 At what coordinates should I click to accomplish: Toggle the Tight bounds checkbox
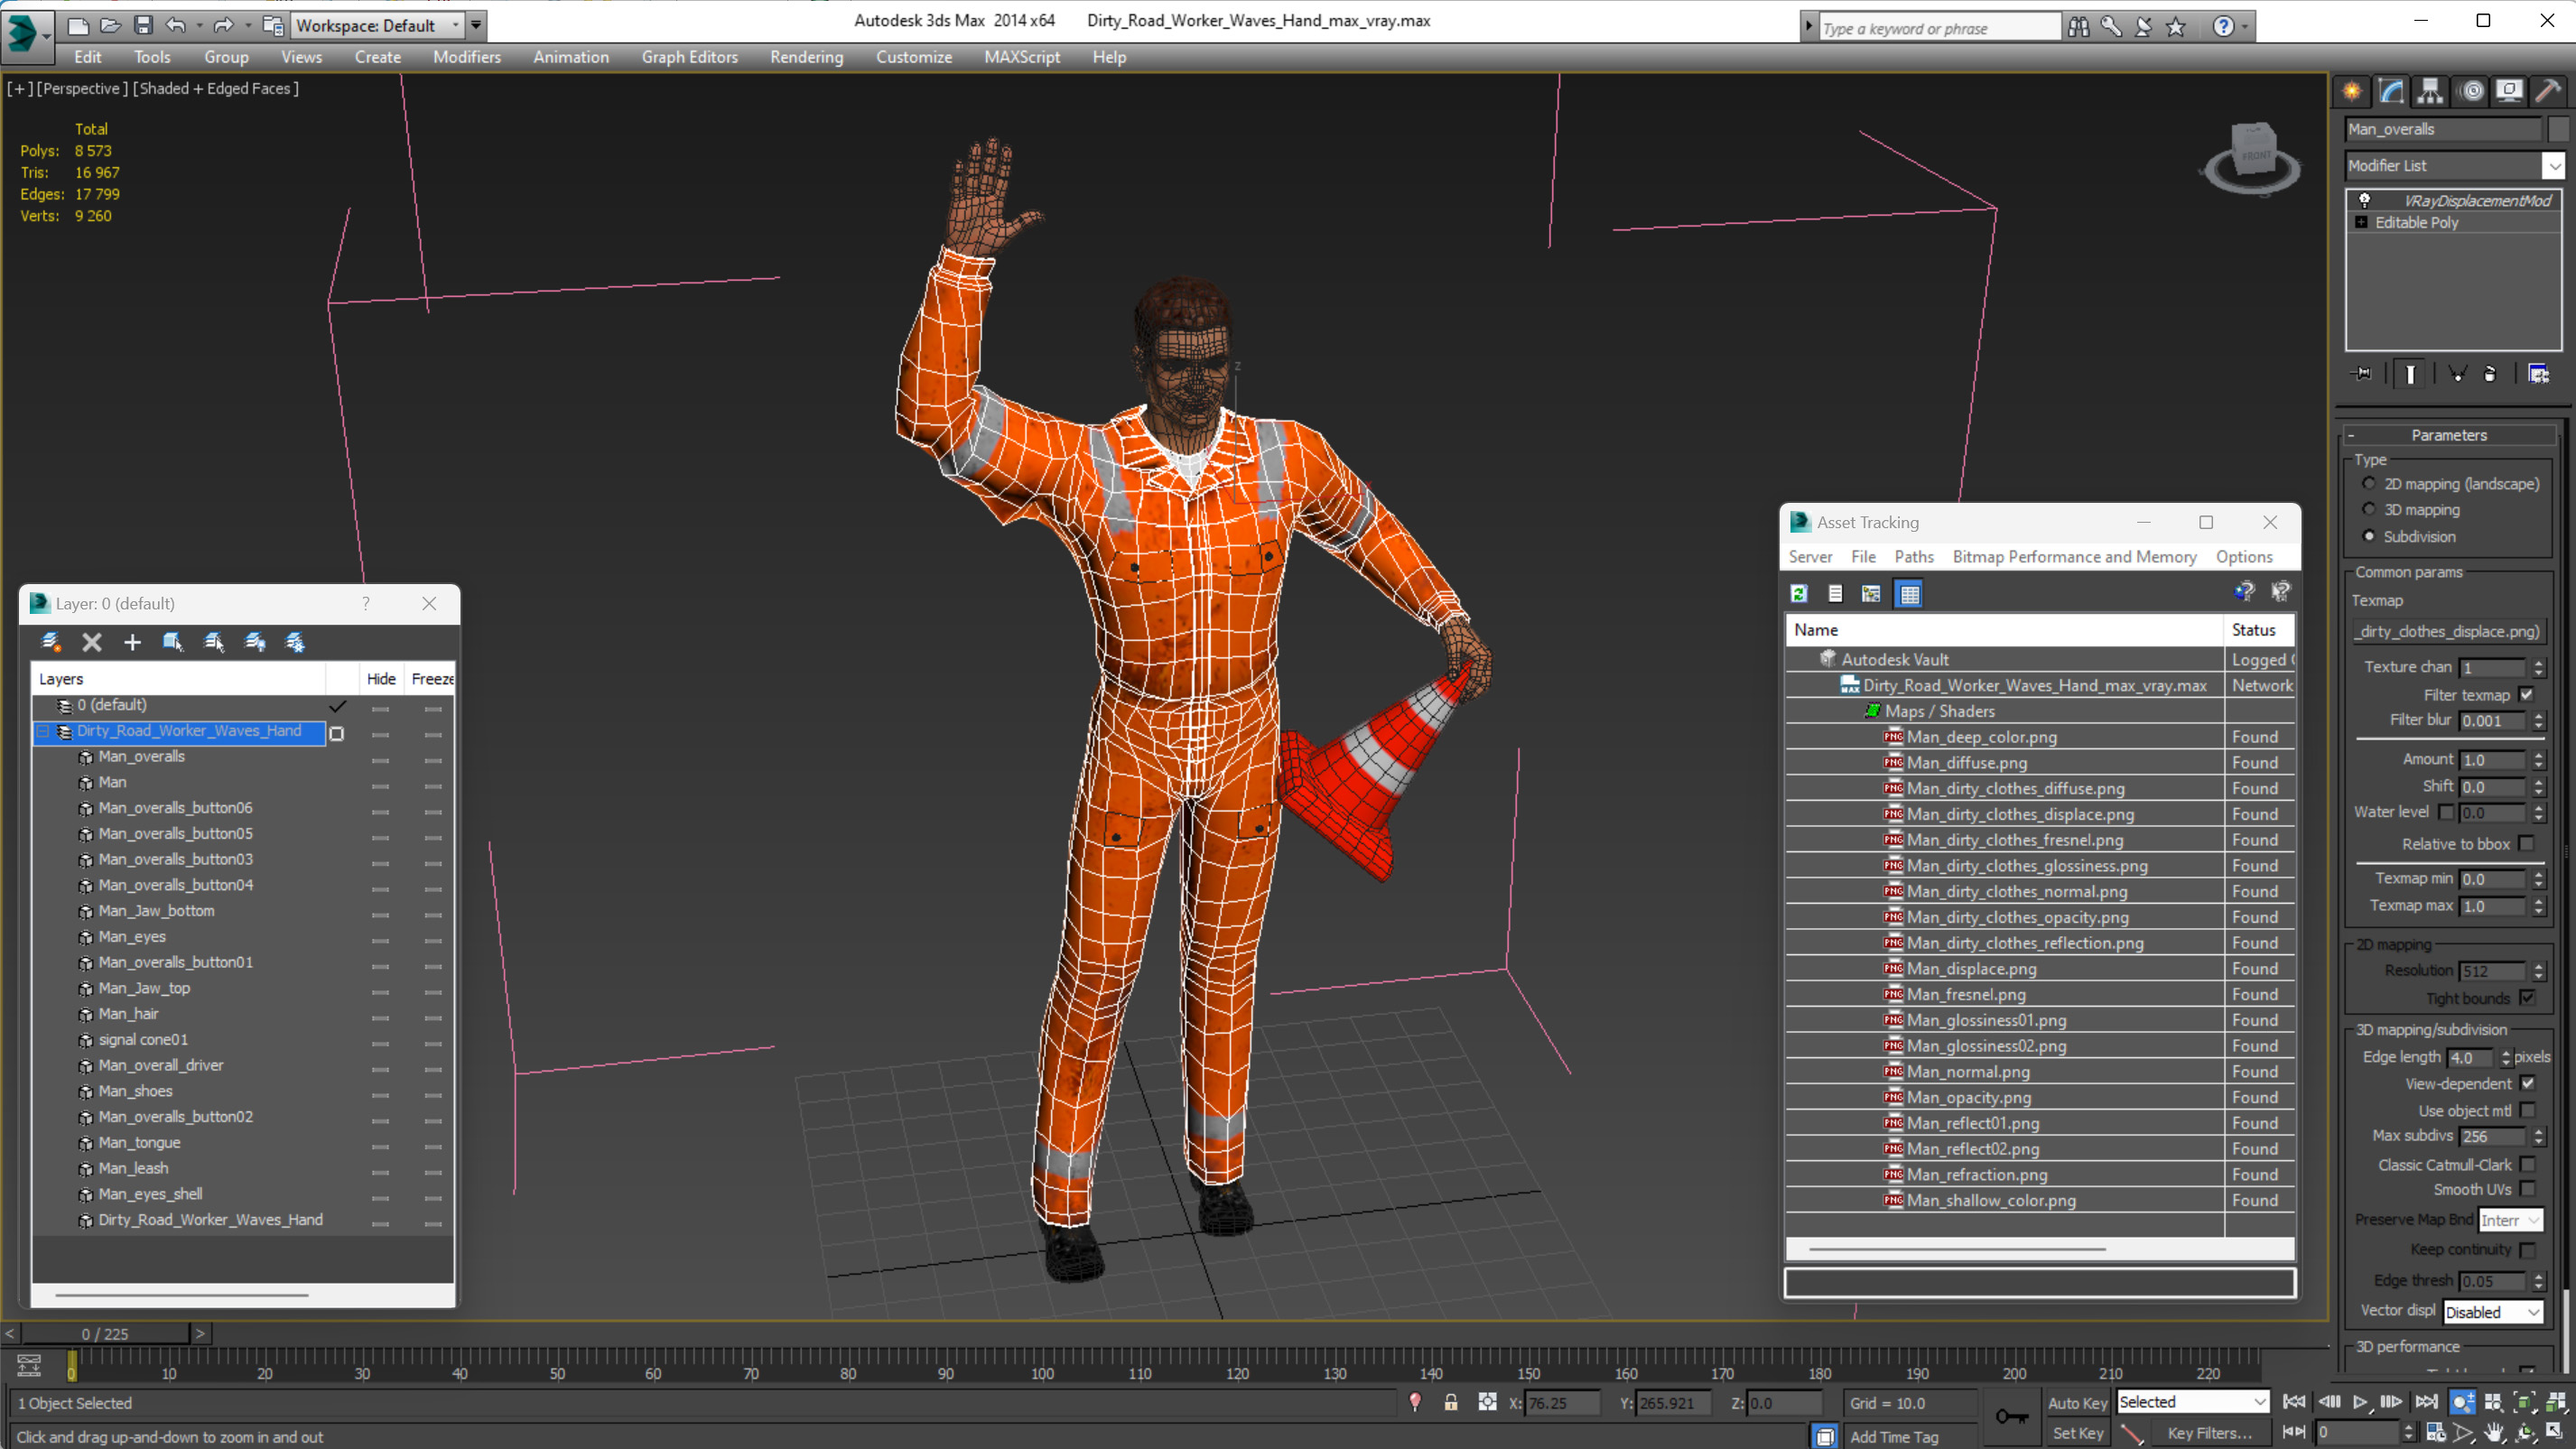(x=2527, y=998)
